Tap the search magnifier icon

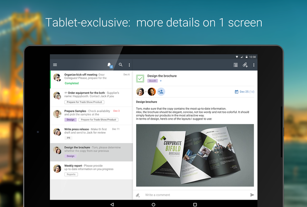120,65
